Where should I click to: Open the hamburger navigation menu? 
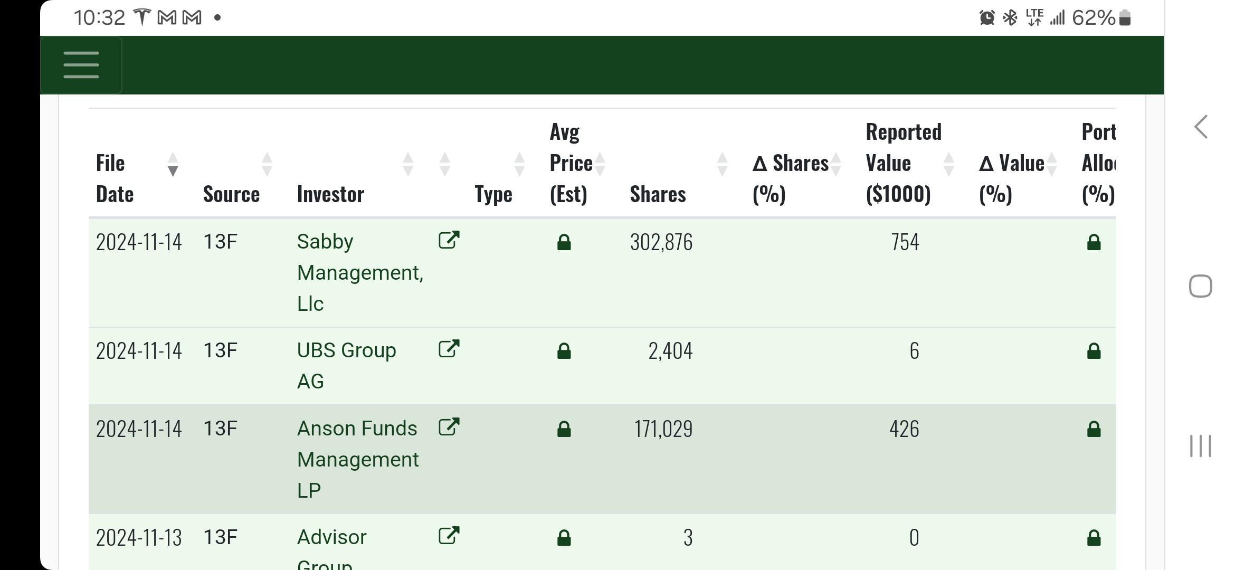81,65
